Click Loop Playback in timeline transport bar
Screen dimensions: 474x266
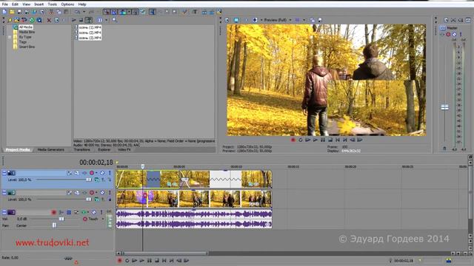tap(127, 261)
